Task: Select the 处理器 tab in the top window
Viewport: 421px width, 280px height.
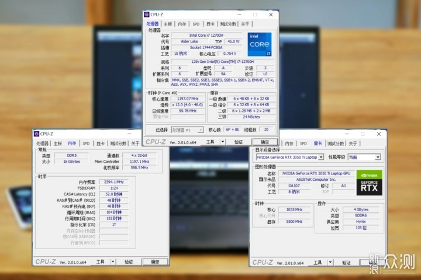Action: click(153, 24)
